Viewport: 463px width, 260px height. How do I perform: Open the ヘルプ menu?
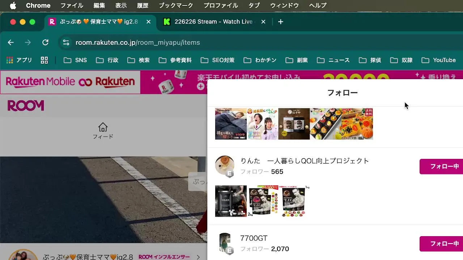coord(318,5)
